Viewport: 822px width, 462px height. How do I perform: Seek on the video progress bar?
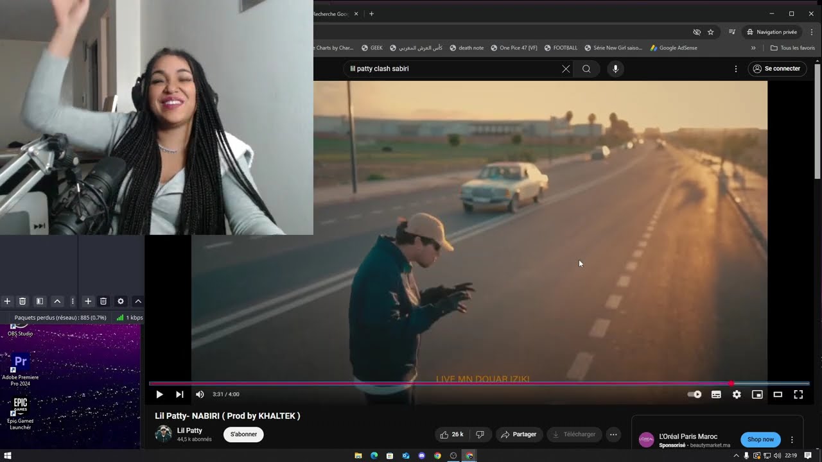tap(479, 384)
